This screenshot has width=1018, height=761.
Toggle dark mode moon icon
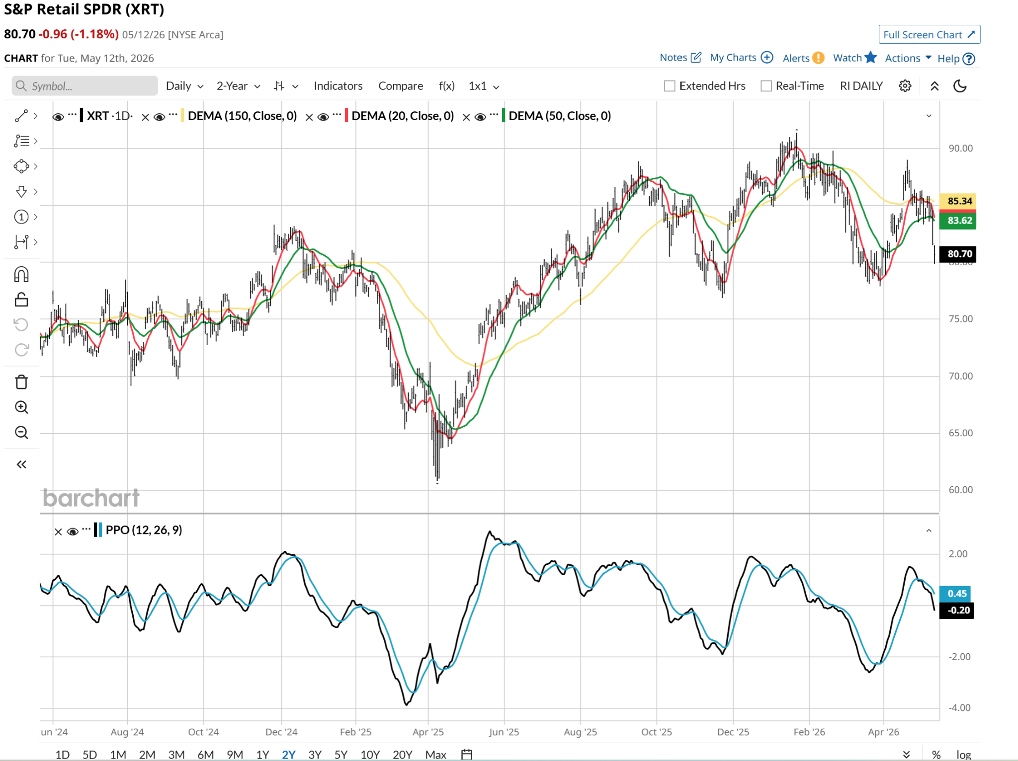pos(960,86)
